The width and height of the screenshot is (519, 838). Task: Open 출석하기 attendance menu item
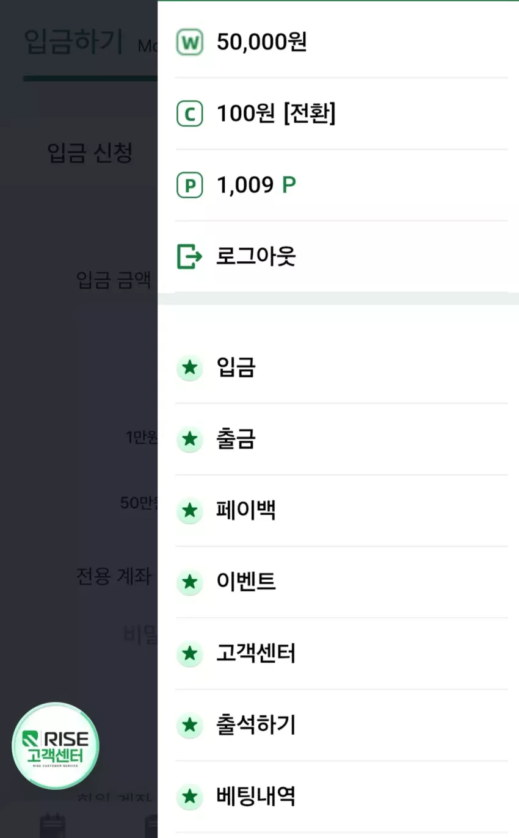(x=341, y=725)
